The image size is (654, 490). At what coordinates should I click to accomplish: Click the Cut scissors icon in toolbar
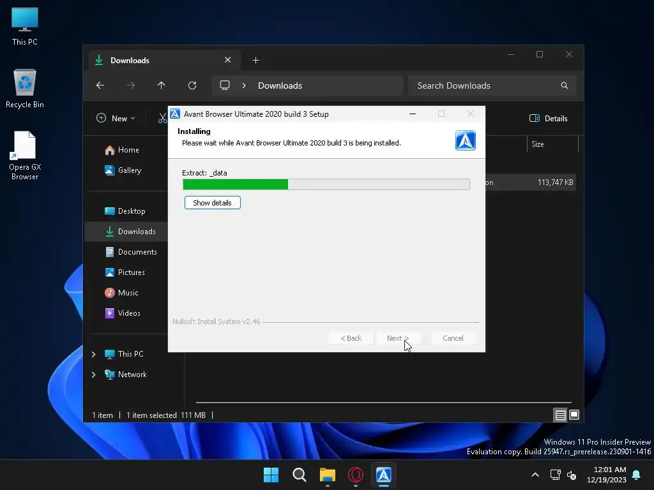pyautogui.click(x=163, y=118)
